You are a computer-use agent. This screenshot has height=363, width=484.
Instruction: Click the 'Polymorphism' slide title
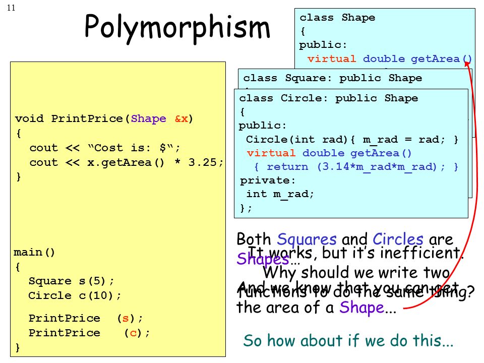(177, 28)
